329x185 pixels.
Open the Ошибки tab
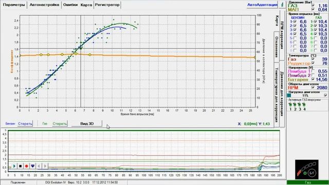[x=70, y=5]
